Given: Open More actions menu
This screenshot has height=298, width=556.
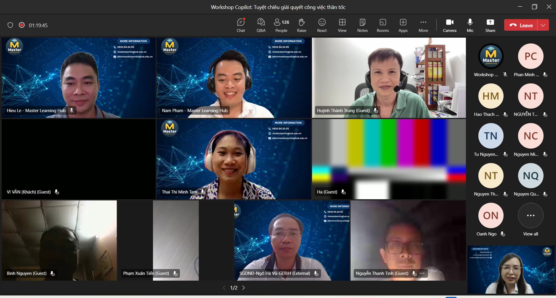Looking at the screenshot, I should pyautogui.click(x=423, y=25).
